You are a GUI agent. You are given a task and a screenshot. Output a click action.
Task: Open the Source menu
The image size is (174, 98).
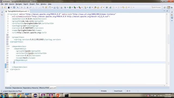(12, 4)
